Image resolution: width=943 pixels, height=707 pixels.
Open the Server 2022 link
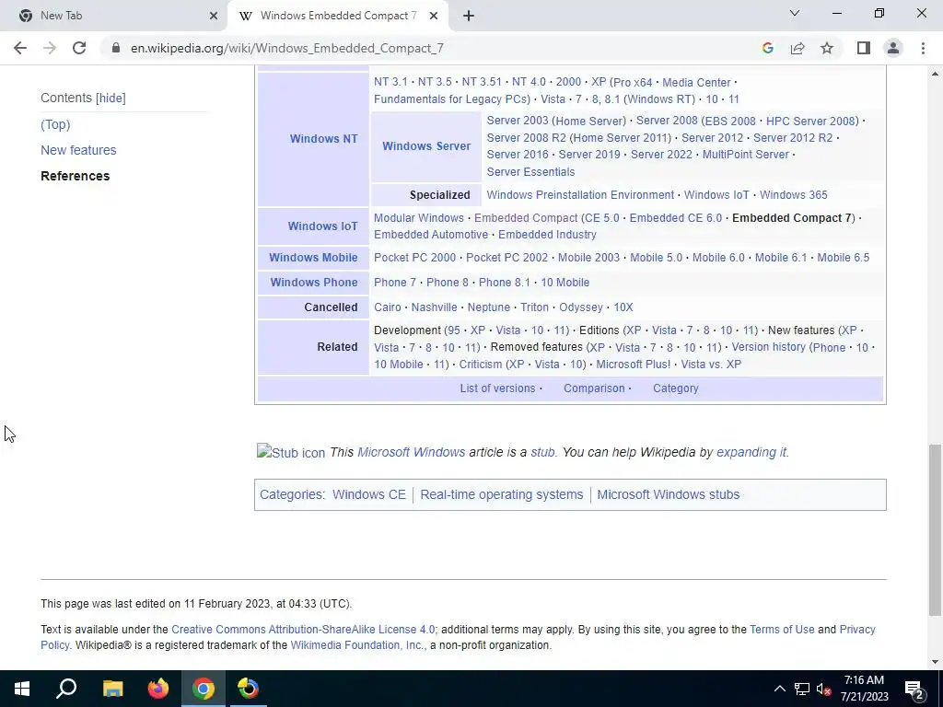(x=661, y=155)
